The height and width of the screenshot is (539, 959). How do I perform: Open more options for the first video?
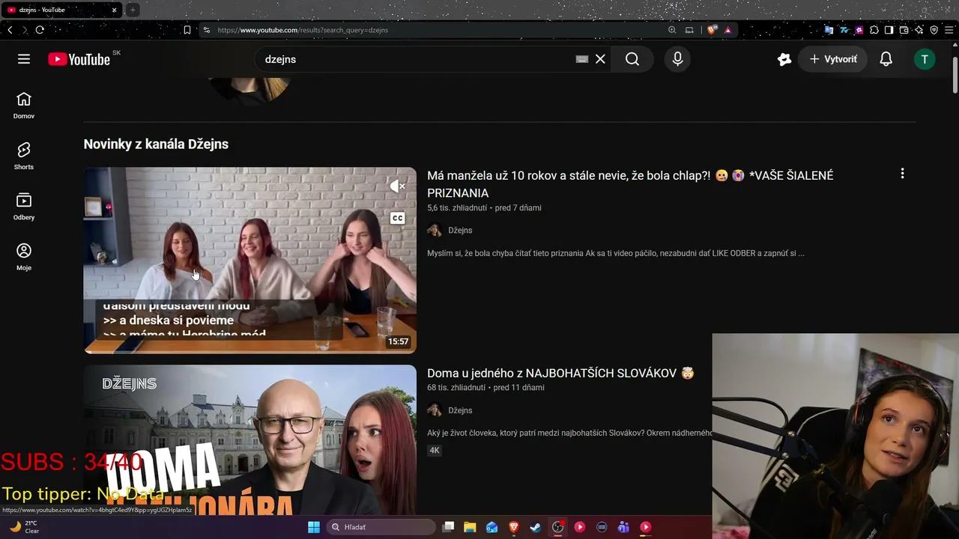[x=902, y=174]
